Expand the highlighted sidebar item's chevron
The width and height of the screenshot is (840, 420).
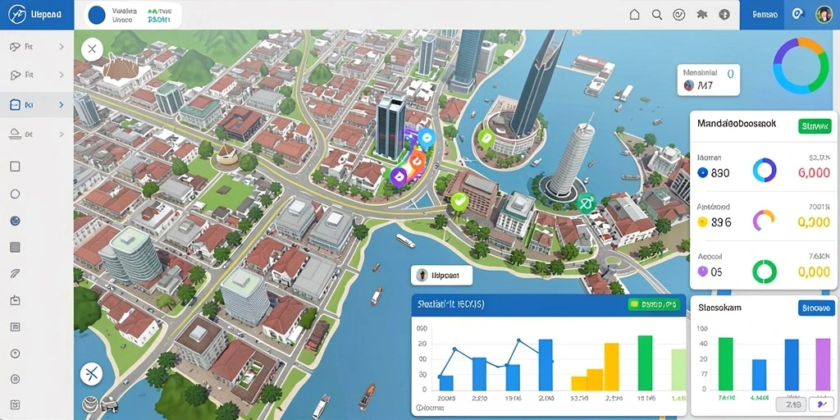click(61, 105)
